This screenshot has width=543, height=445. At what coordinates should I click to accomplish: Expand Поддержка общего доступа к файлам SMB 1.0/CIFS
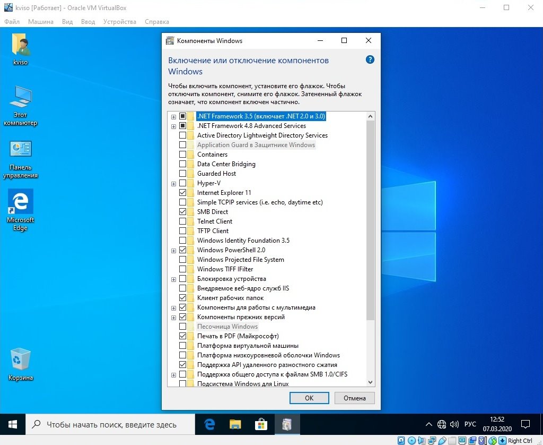click(x=173, y=375)
